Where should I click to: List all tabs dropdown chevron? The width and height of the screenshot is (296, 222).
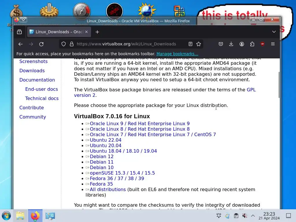[274, 32]
